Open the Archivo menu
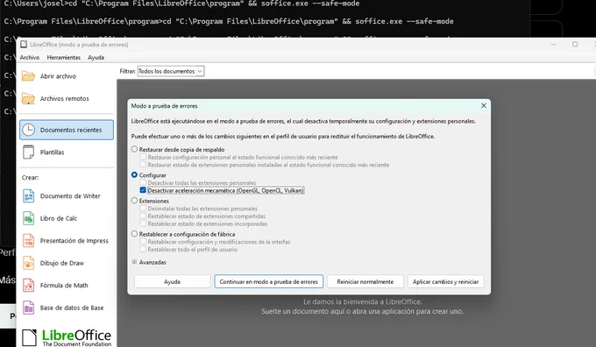This screenshot has height=347, width=596. (x=30, y=57)
